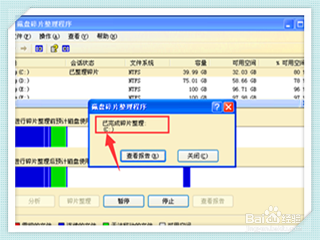Click the 32.03 GB free space cell
The height and width of the screenshot is (240, 320).
coord(244,72)
